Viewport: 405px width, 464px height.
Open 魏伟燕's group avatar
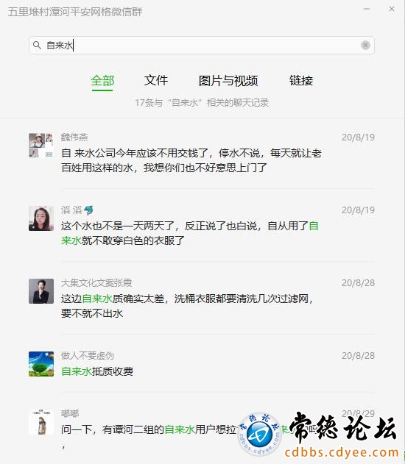(x=41, y=146)
